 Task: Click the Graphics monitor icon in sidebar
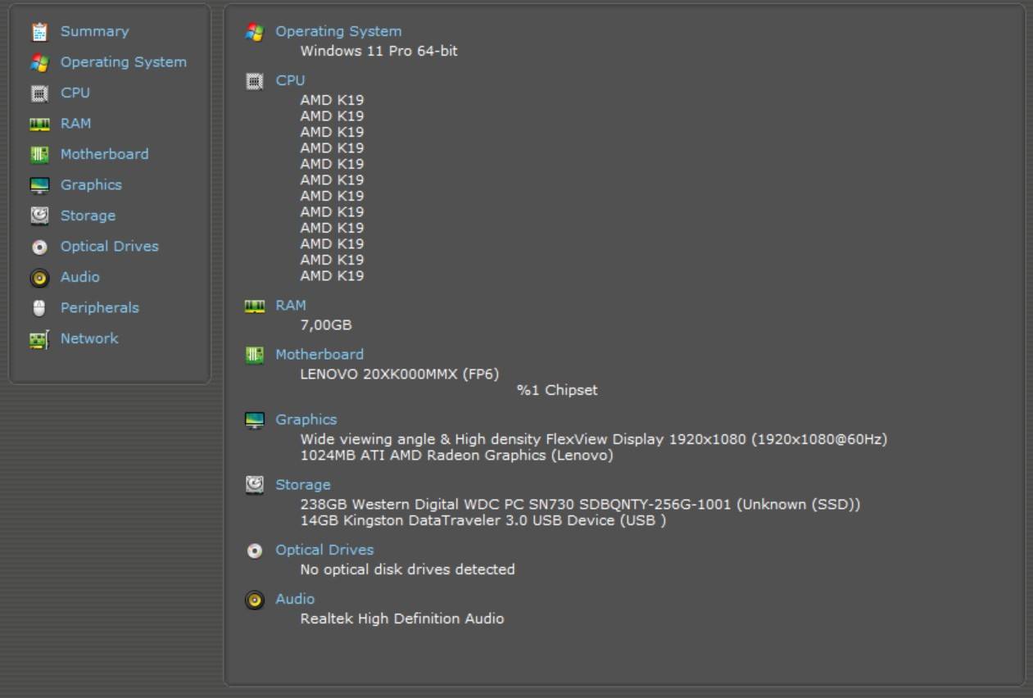pos(39,185)
